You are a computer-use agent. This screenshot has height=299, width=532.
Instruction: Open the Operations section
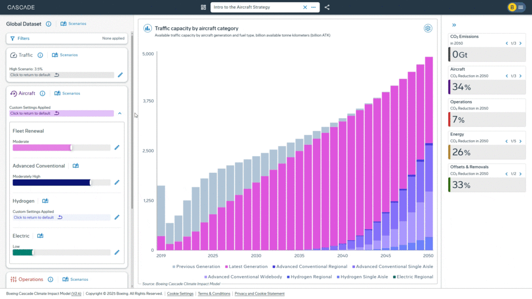click(x=30, y=279)
